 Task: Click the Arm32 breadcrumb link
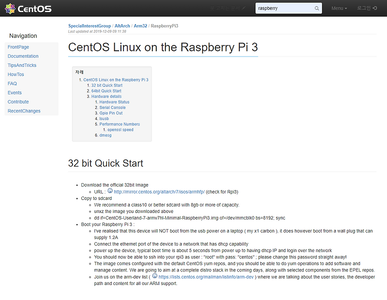pyautogui.click(x=140, y=26)
